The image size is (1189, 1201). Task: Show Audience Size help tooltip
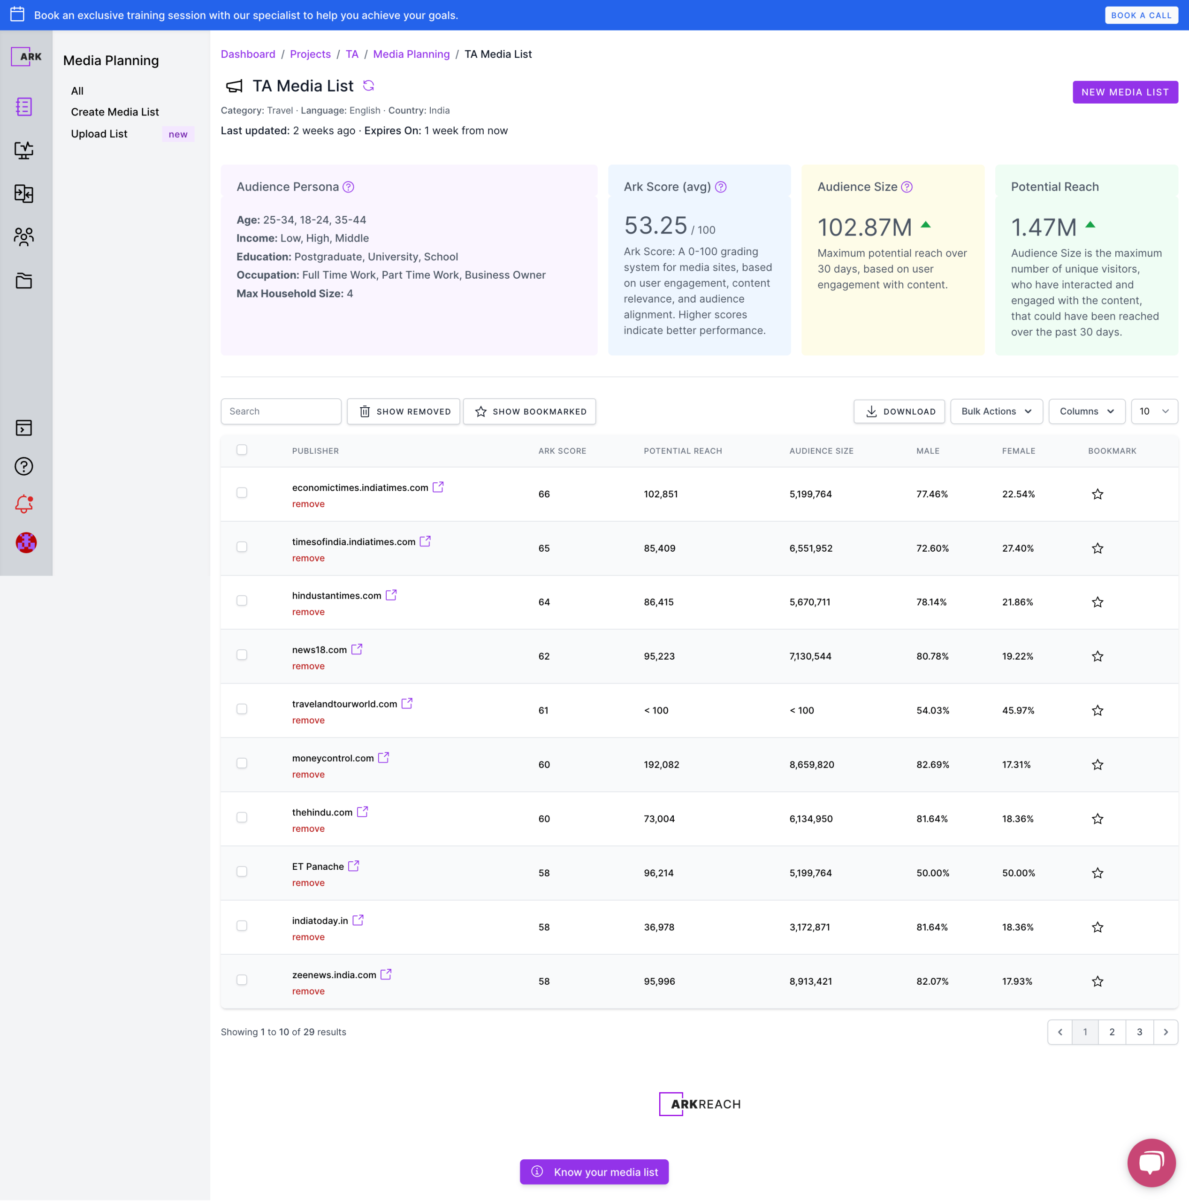(x=907, y=187)
